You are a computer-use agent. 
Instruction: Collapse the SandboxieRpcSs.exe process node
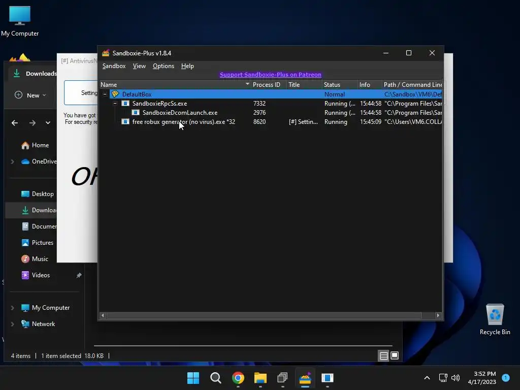click(115, 104)
